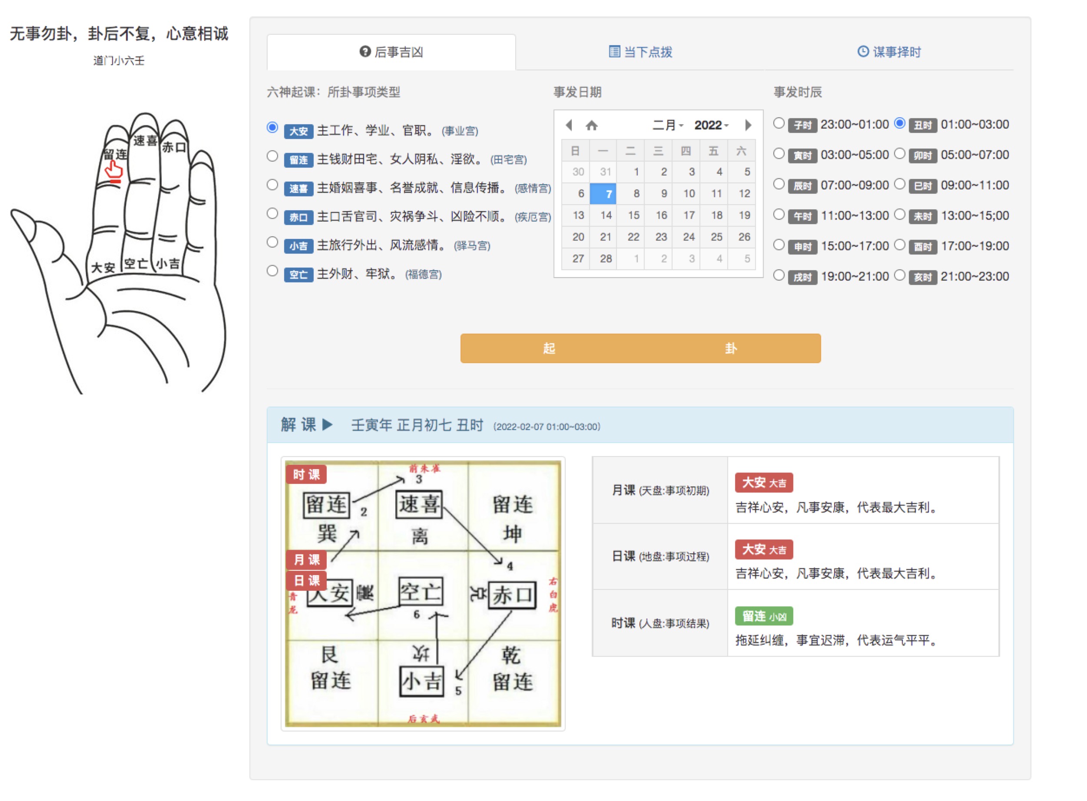Image resolution: width=1087 pixels, height=801 pixels.
Task: Pick day 15 in the calendar
Action: [633, 215]
